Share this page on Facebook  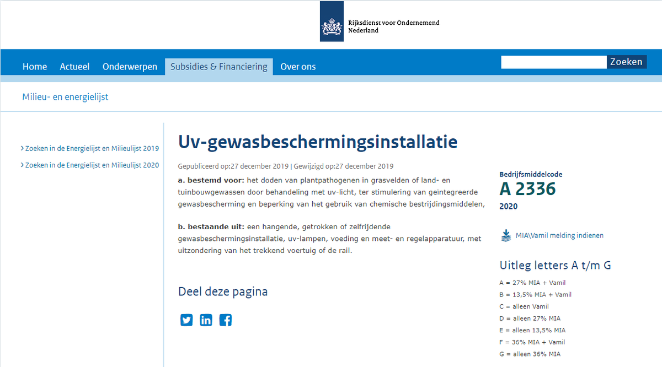click(x=225, y=320)
